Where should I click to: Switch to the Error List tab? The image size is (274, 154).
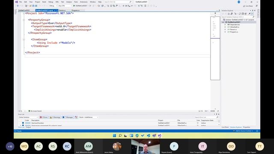[x=21, y=127]
